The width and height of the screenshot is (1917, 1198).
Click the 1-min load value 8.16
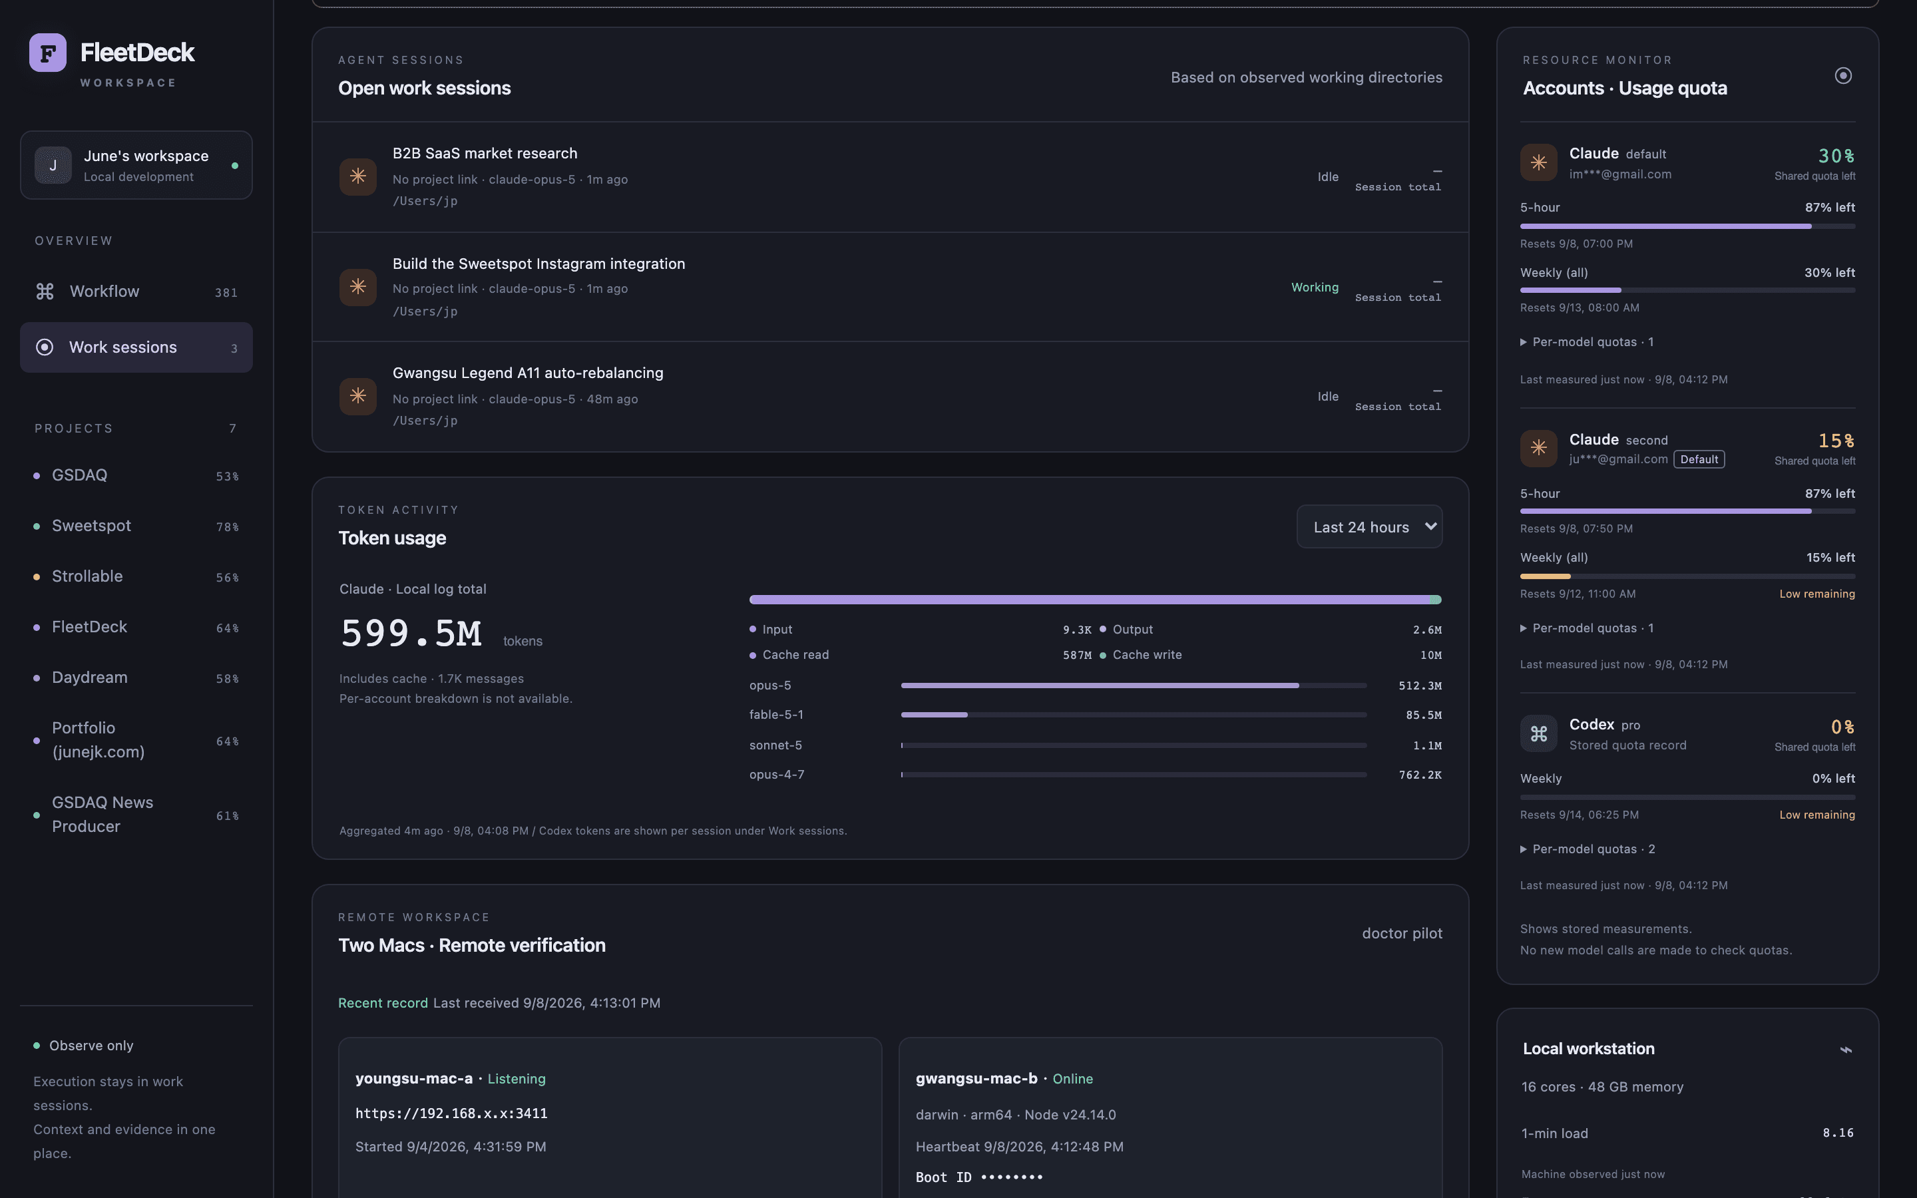point(1838,1133)
